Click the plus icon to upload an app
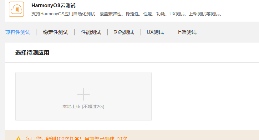The image size is (259, 140). 84,94
